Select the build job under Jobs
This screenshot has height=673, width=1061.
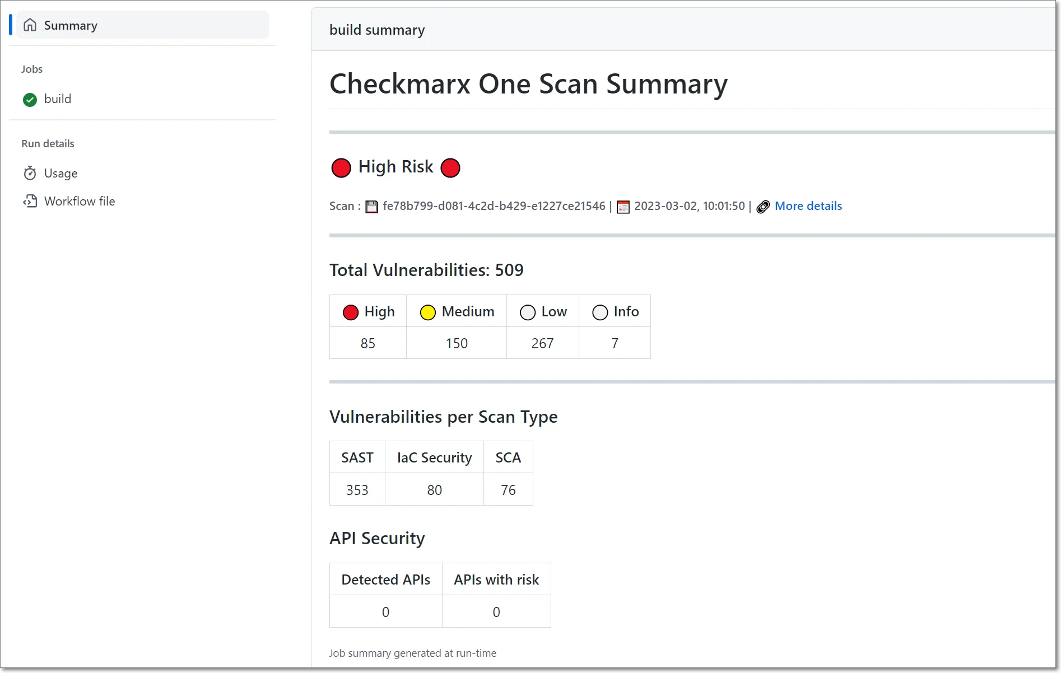58,99
